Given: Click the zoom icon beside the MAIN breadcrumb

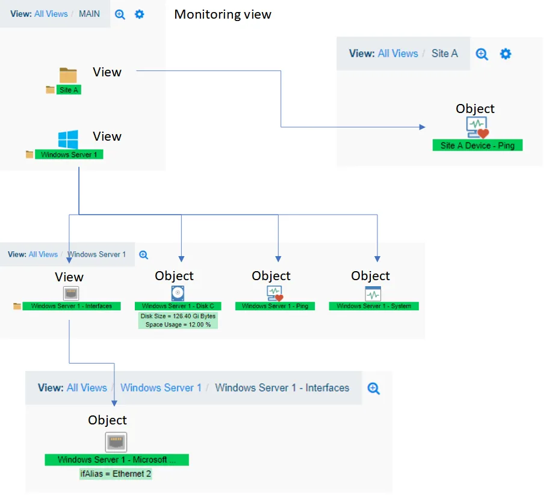Looking at the screenshot, I should tap(120, 14).
